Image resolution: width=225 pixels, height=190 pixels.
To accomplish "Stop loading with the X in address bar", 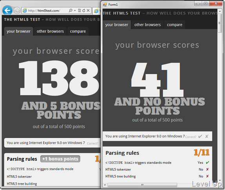I will tap(88, 10).
